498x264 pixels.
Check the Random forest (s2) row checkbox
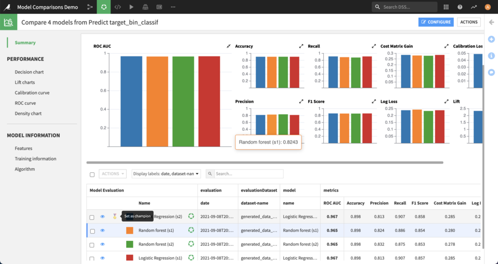(92, 244)
